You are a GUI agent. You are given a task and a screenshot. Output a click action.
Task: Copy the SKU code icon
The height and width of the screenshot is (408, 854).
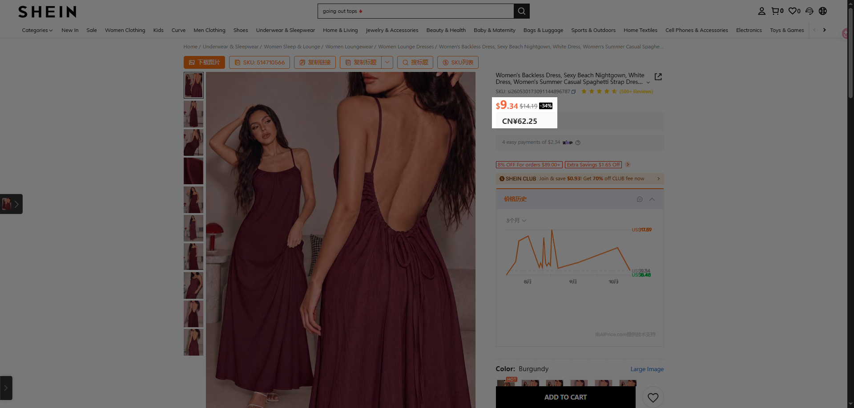(574, 92)
